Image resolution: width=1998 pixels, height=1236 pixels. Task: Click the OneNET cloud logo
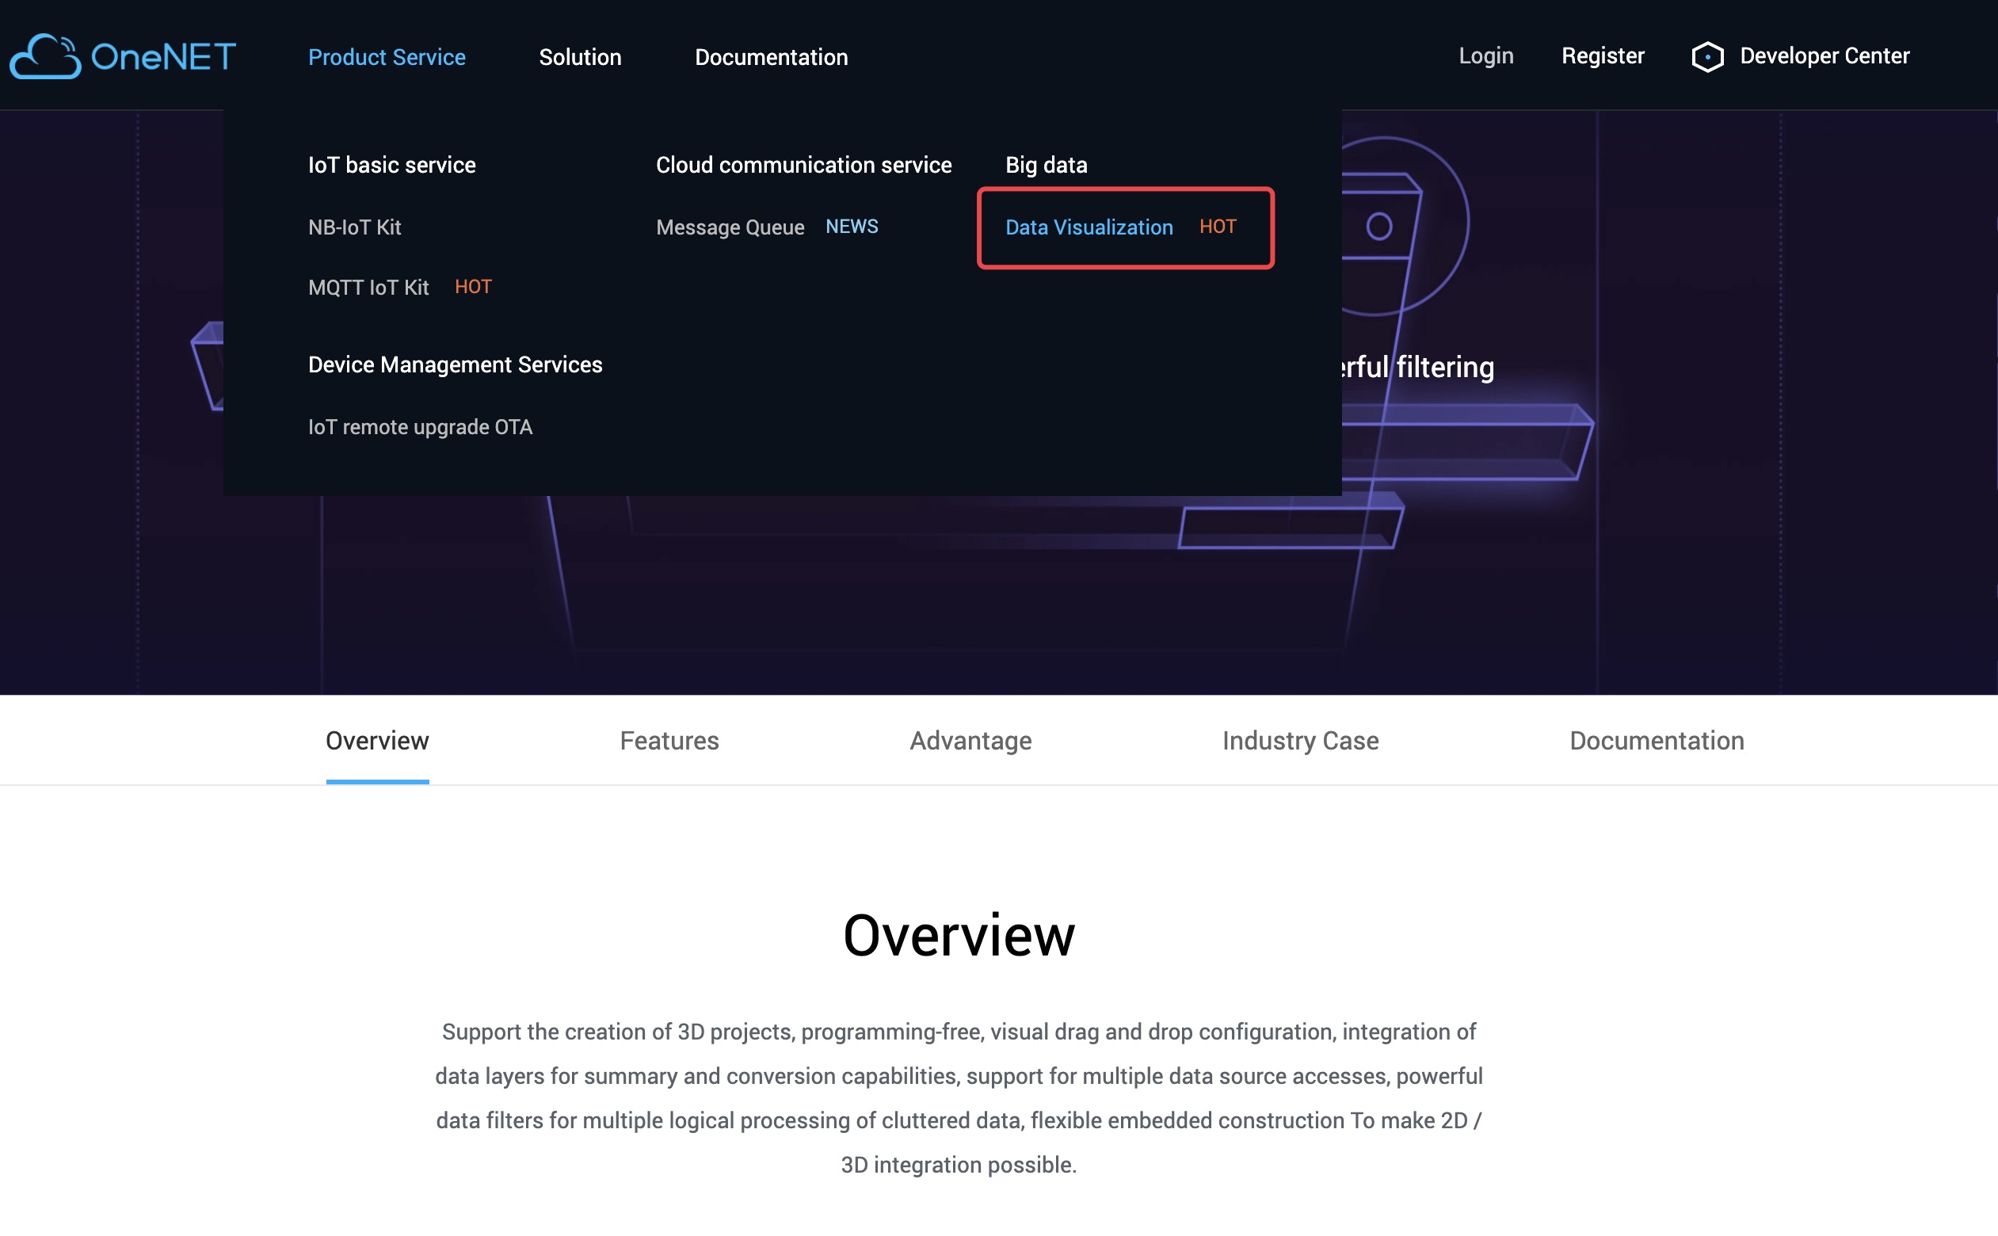(x=123, y=56)
